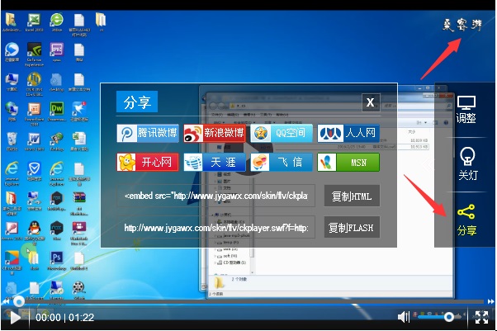The image size is (497, 331).
Task: Click the Dreamweaver Dw desktop icon
Action: [x=57, y=111]
